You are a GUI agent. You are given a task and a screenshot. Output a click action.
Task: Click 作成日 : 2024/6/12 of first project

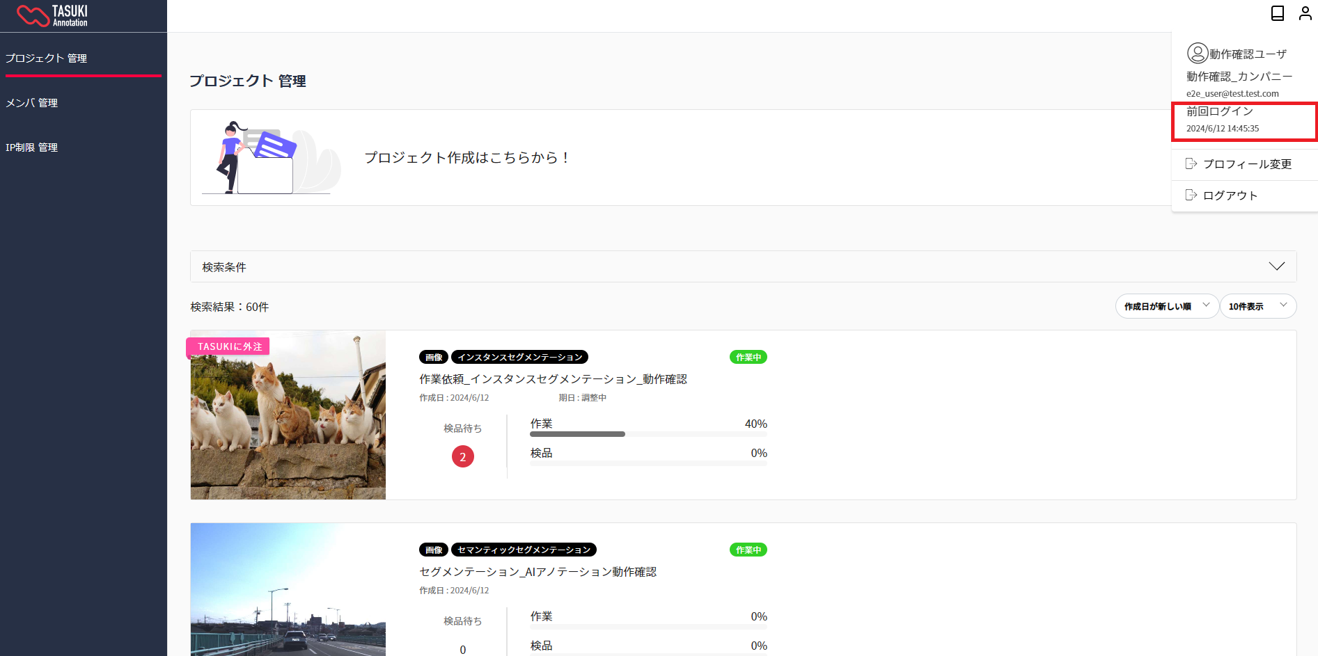pos(454,398)
